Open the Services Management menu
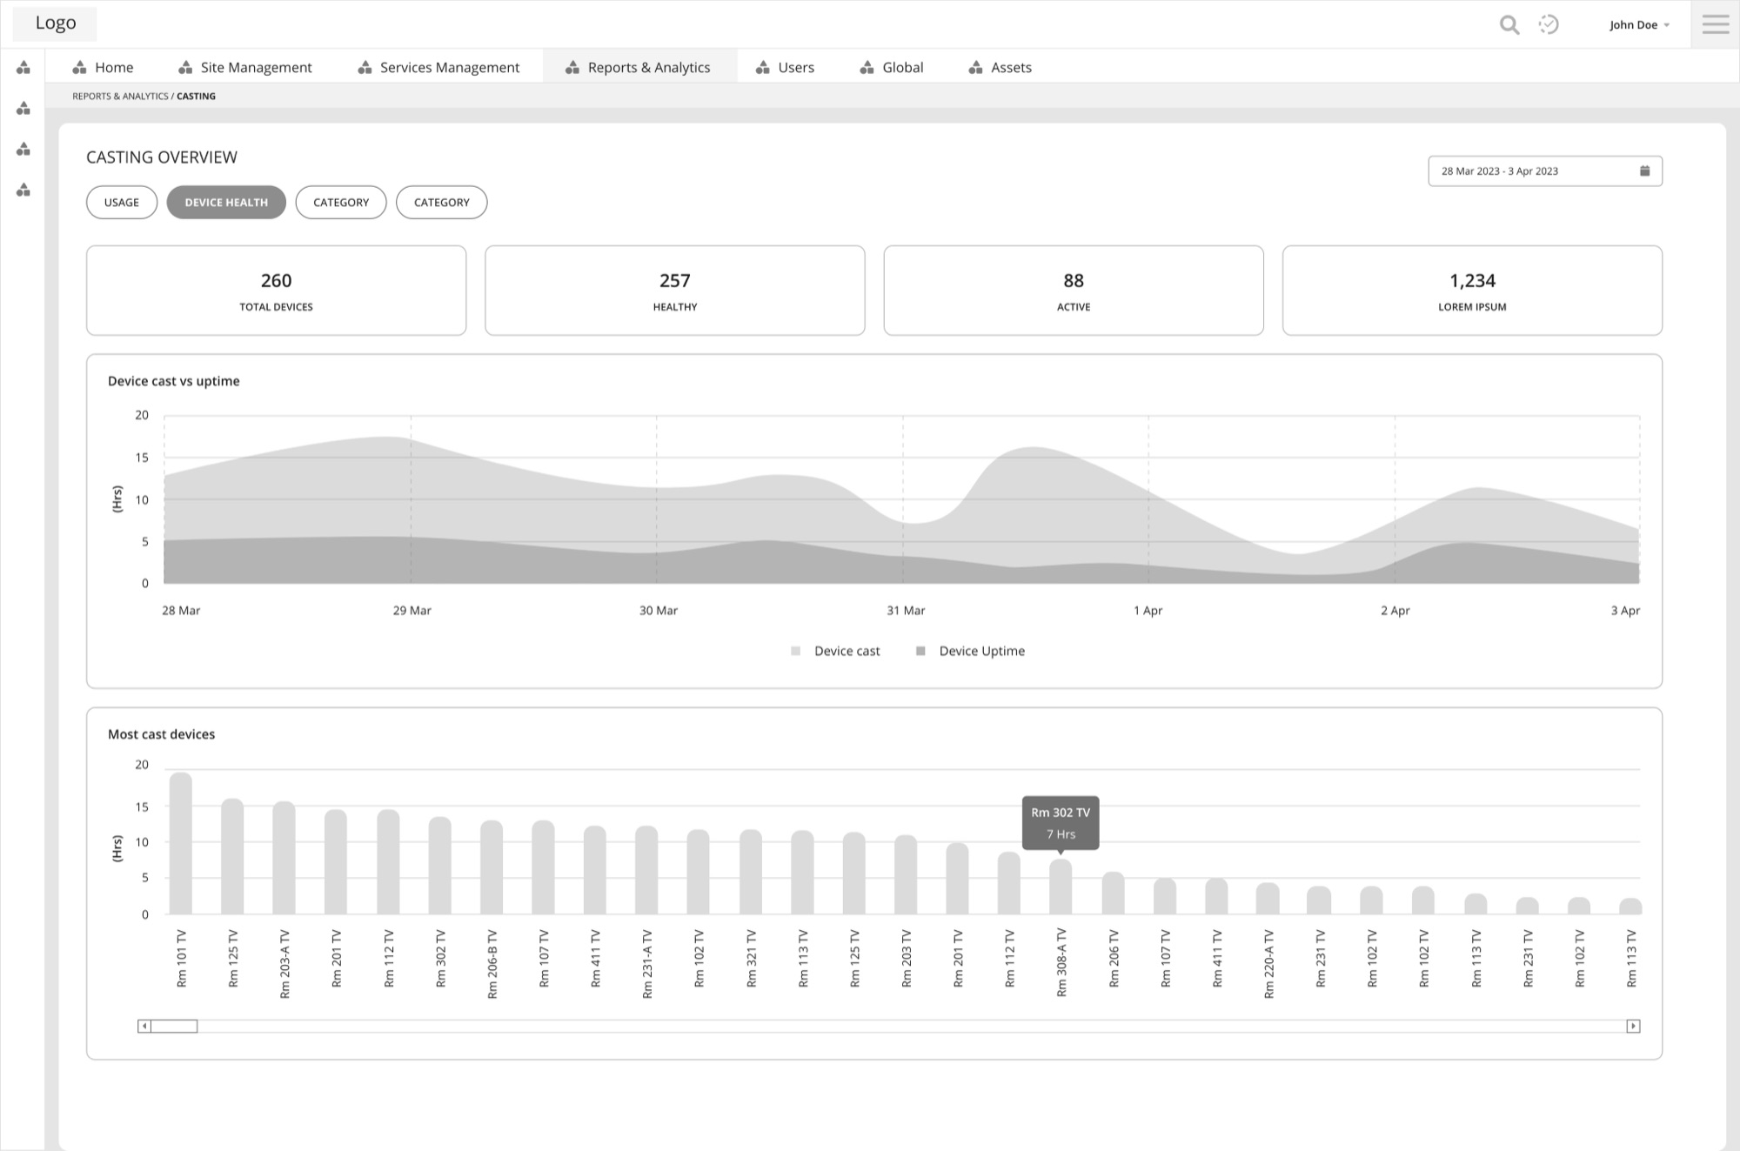 click(439, 67)
